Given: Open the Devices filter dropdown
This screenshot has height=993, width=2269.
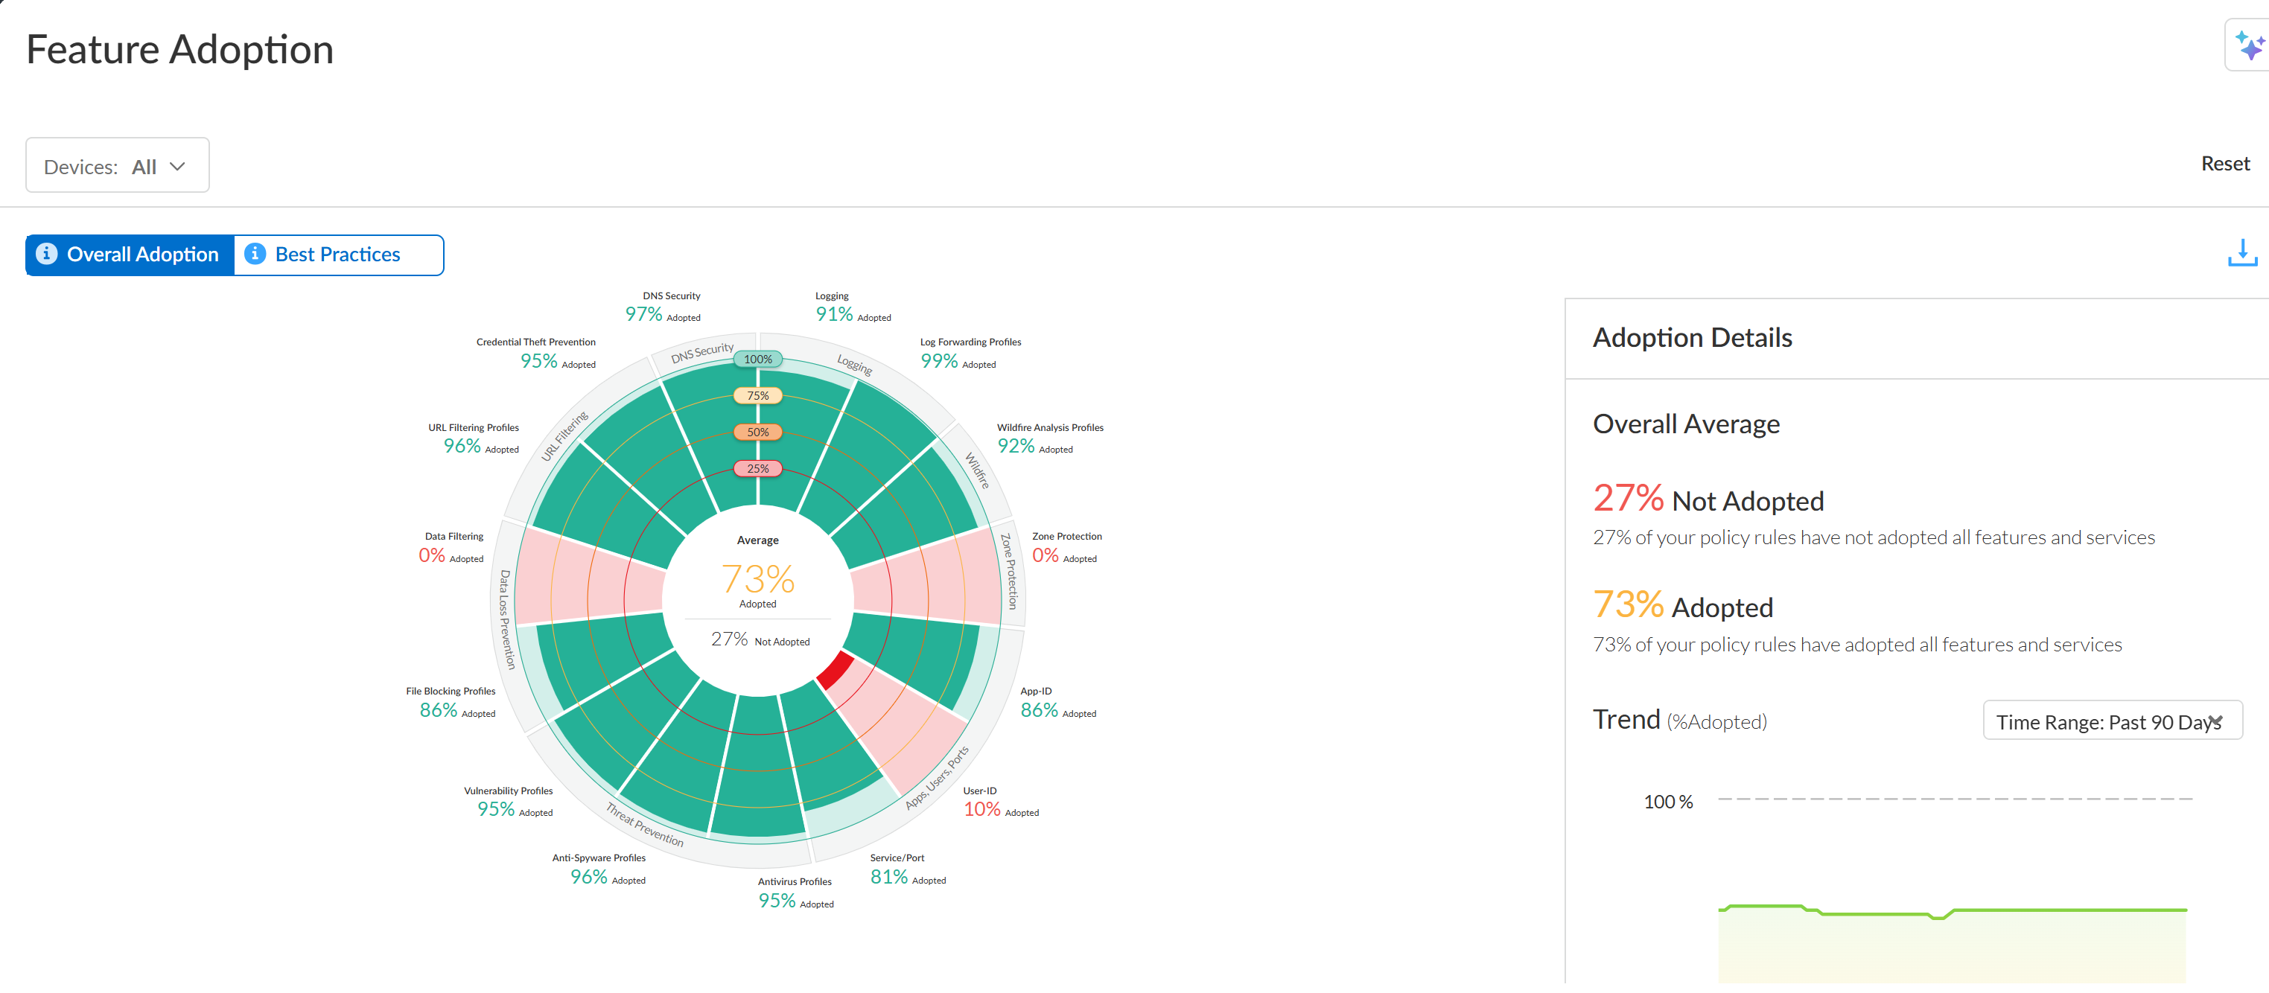Looking at the screenshot, I should [x=117, y=165].
